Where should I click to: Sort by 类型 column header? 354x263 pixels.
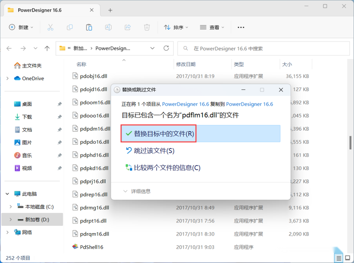(x=239, y=64)
